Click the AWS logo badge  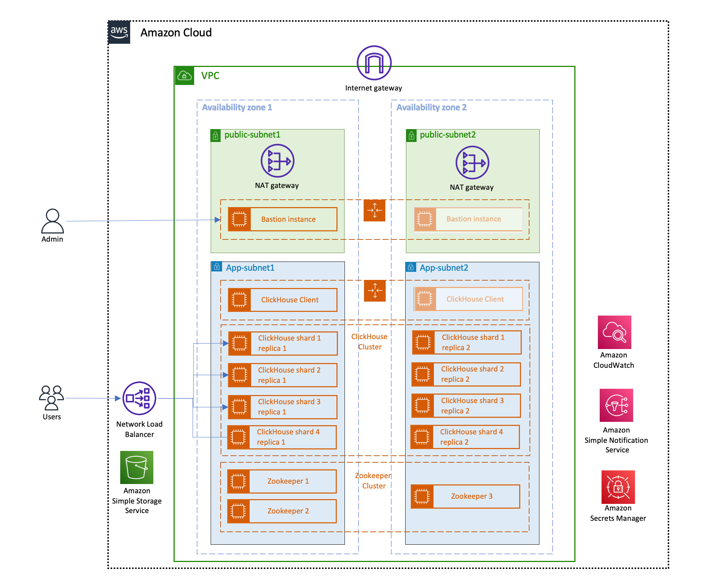pyautogui.click(x=119, y=32)
